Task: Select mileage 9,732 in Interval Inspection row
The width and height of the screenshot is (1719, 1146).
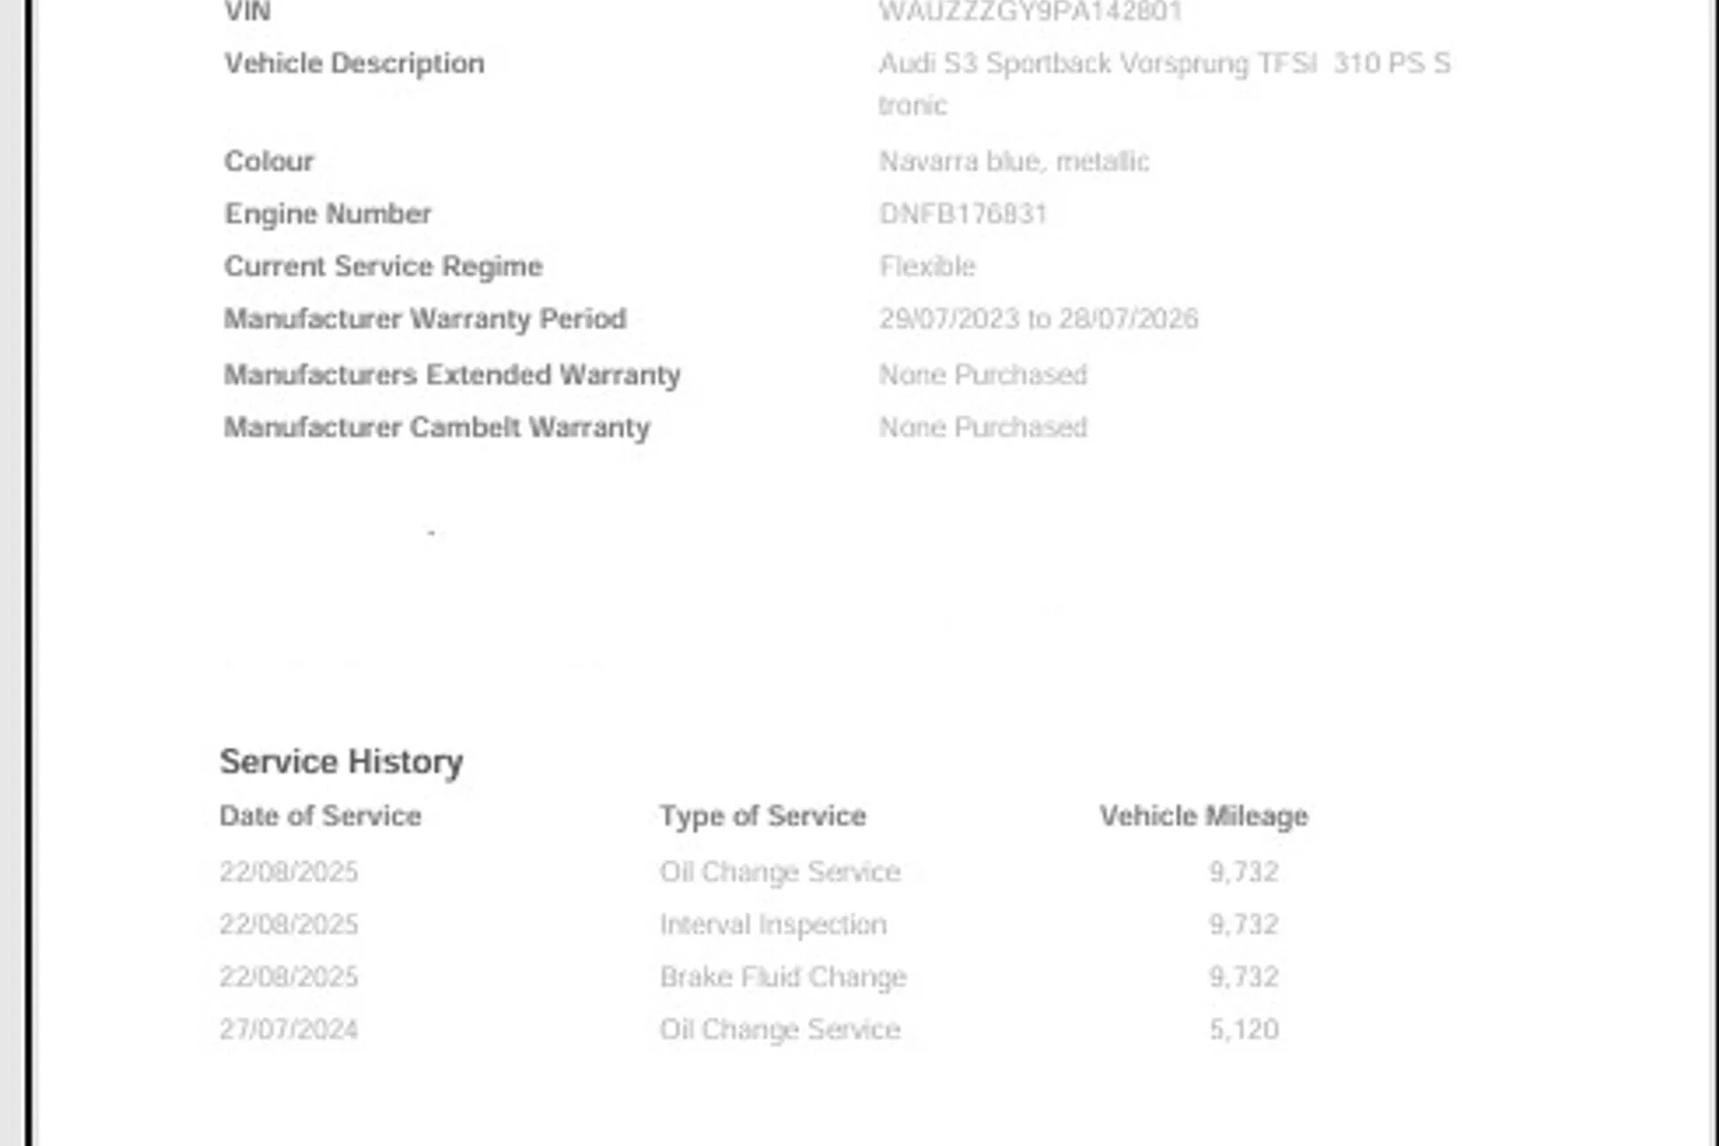Action: (1244, 925)
